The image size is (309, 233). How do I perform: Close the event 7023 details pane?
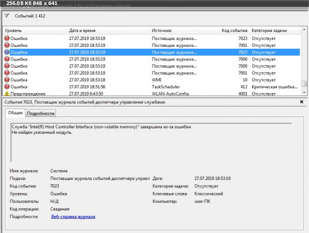302,102
